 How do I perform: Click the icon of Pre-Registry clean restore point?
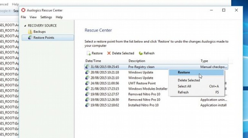tap(87, 67)
